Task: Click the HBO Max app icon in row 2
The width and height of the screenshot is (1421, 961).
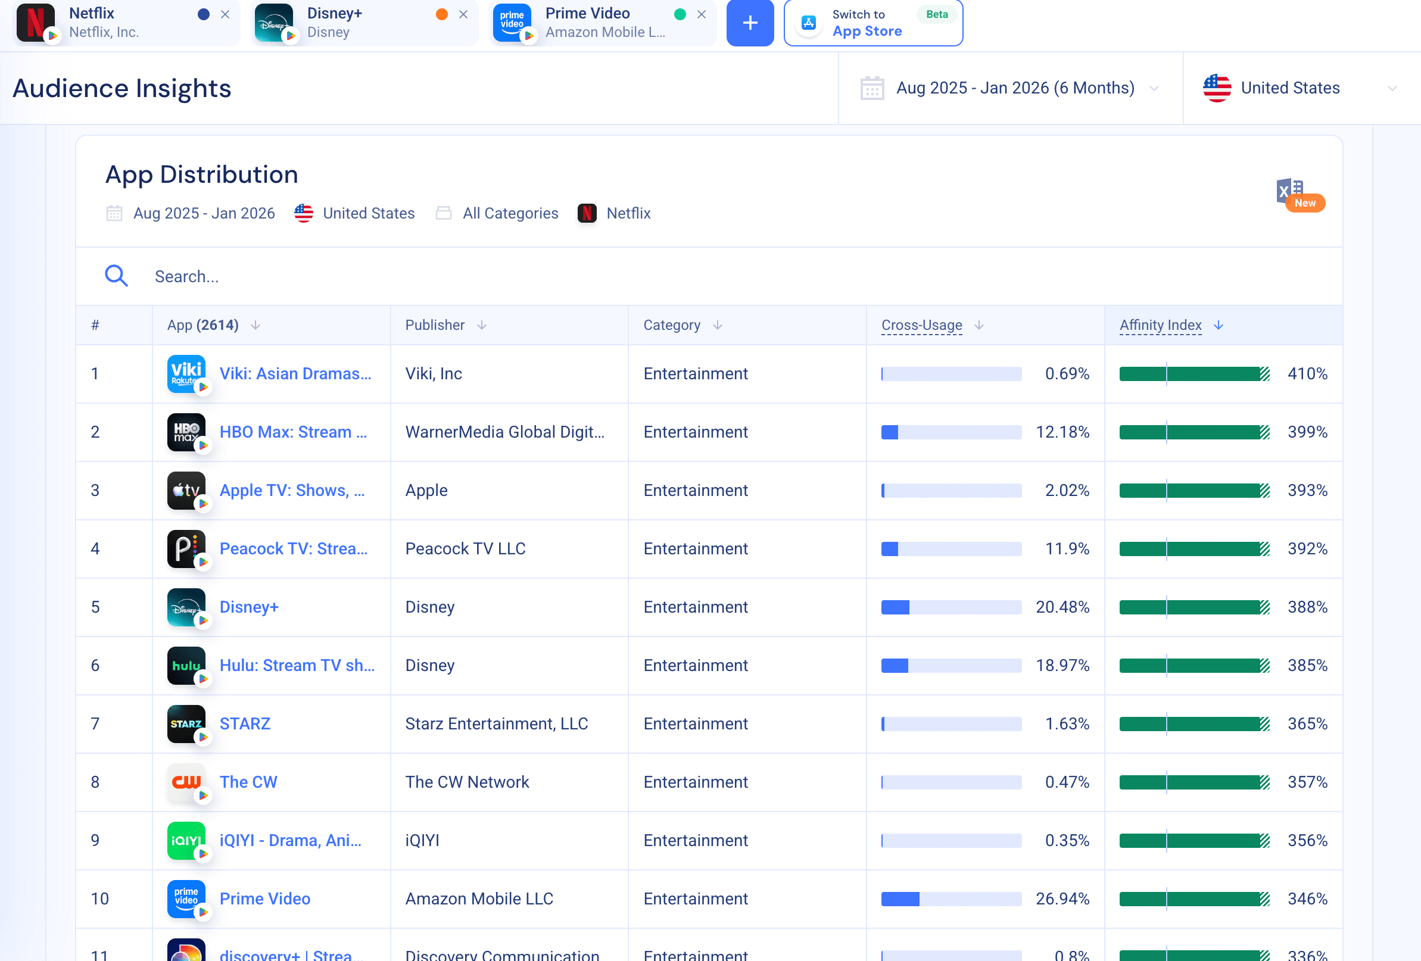Action: 186,432
